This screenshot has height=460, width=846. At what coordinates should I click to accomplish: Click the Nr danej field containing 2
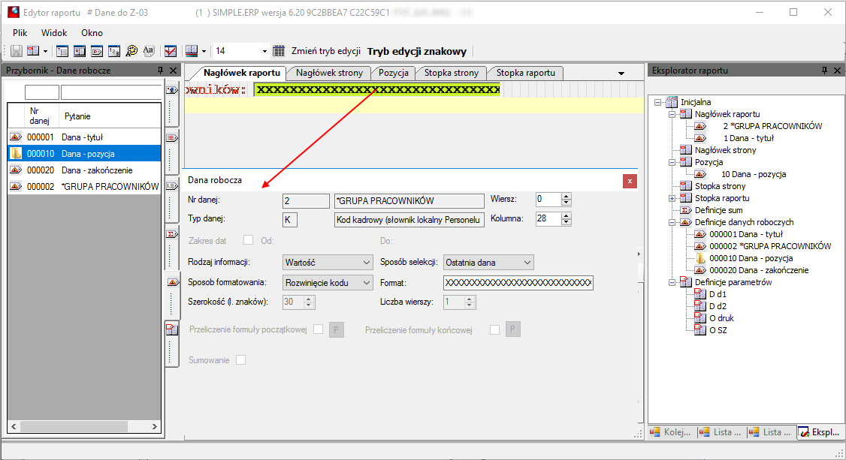coord(306,201)
